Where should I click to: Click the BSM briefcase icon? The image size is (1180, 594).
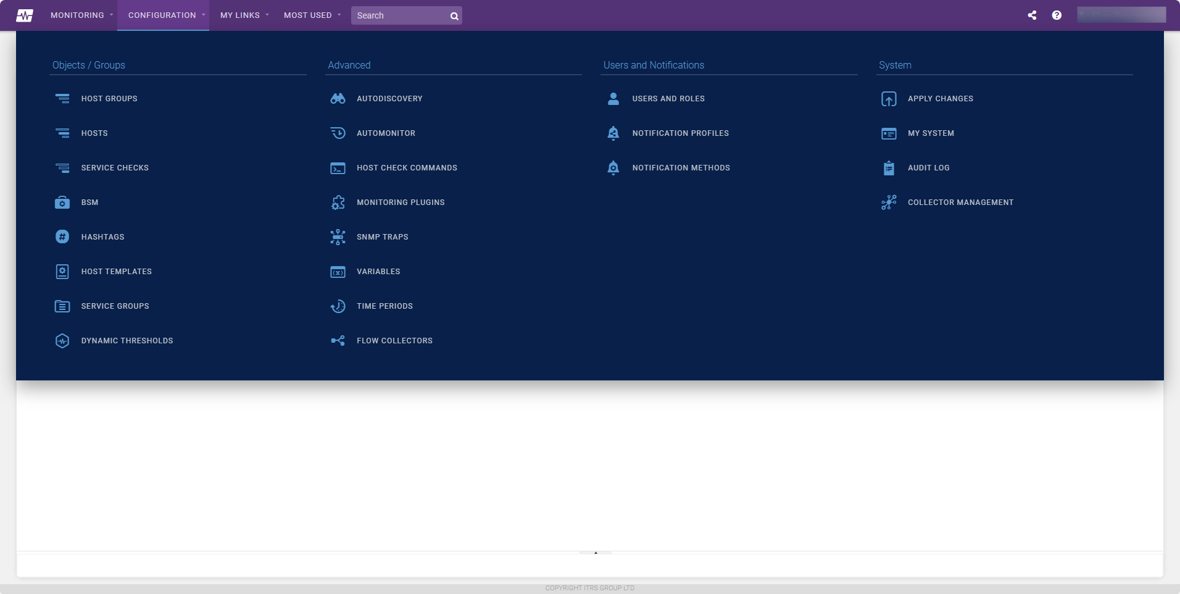[x=62, y=203]
